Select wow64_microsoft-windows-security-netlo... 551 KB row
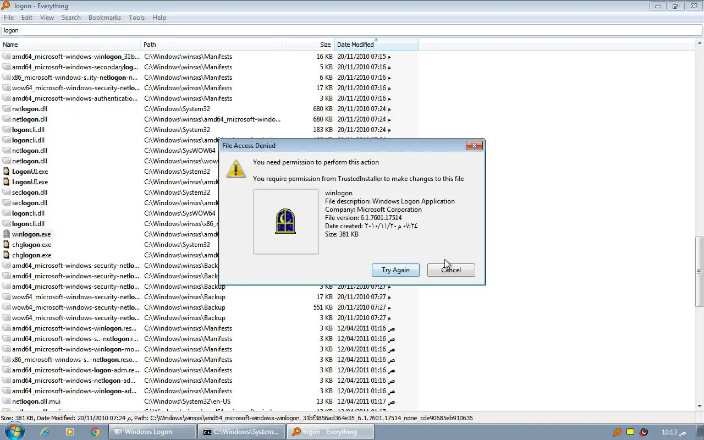The image size is (704, 440). click(75, 307)
